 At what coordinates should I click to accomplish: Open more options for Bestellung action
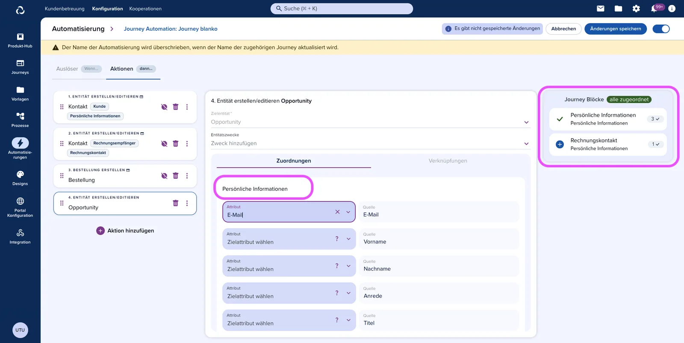coord(187,176)
